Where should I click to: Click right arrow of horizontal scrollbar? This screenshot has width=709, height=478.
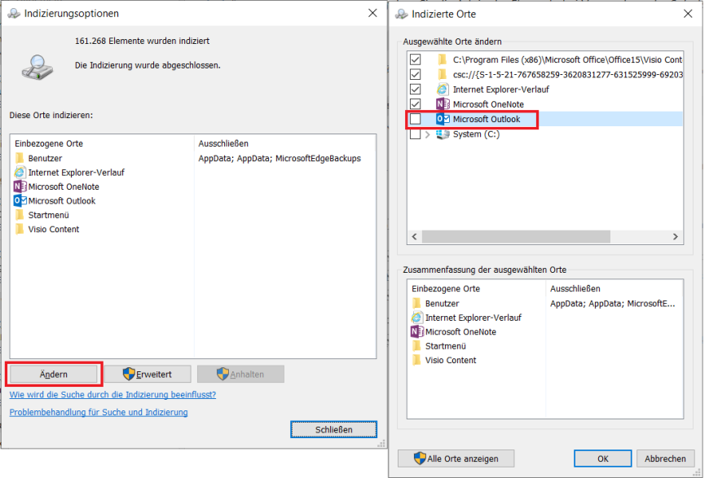pos(676,236)
